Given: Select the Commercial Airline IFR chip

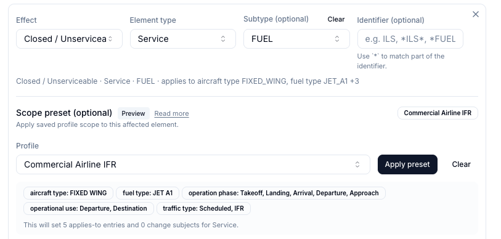Looking at the screenshot, I should pos(438,113).
